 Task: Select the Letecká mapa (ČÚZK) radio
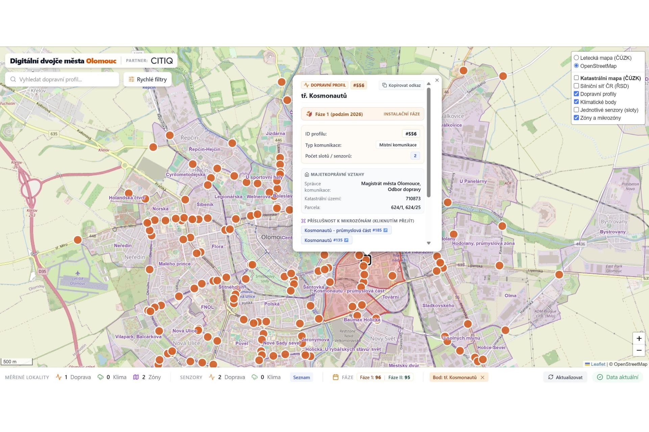[576, 58]
